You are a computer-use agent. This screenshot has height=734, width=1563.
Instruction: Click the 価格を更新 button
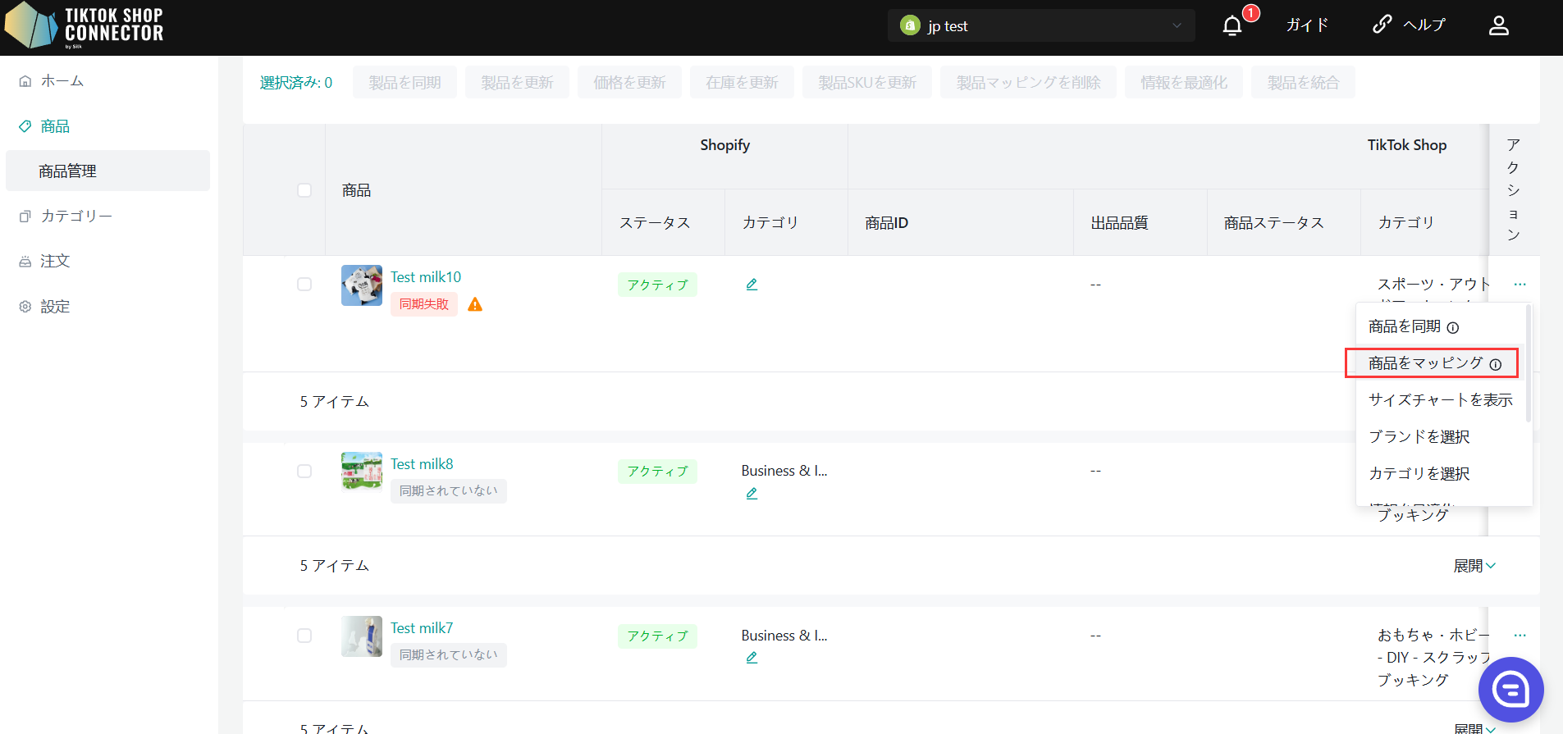pos(629,82)
